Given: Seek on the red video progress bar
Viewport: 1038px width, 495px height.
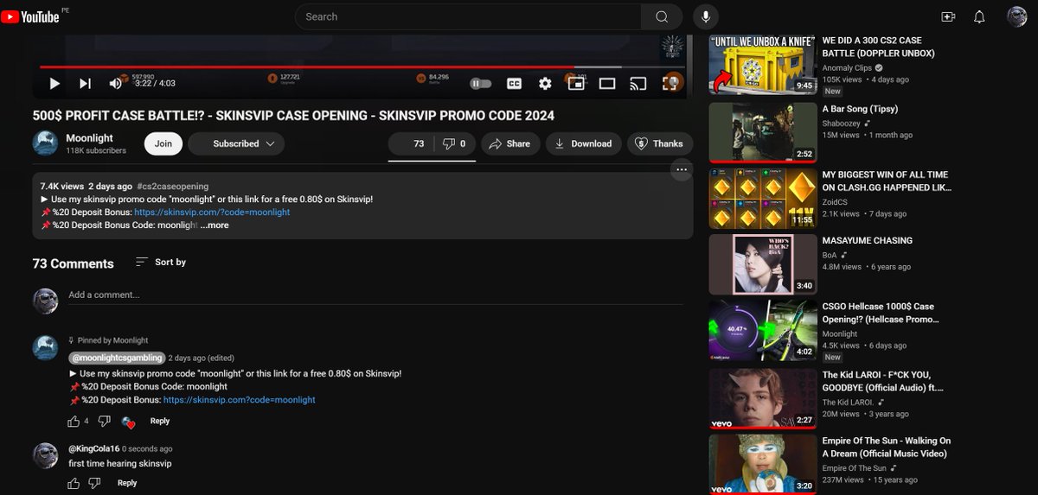Looking at the screenshot, I should coord(362,67).
